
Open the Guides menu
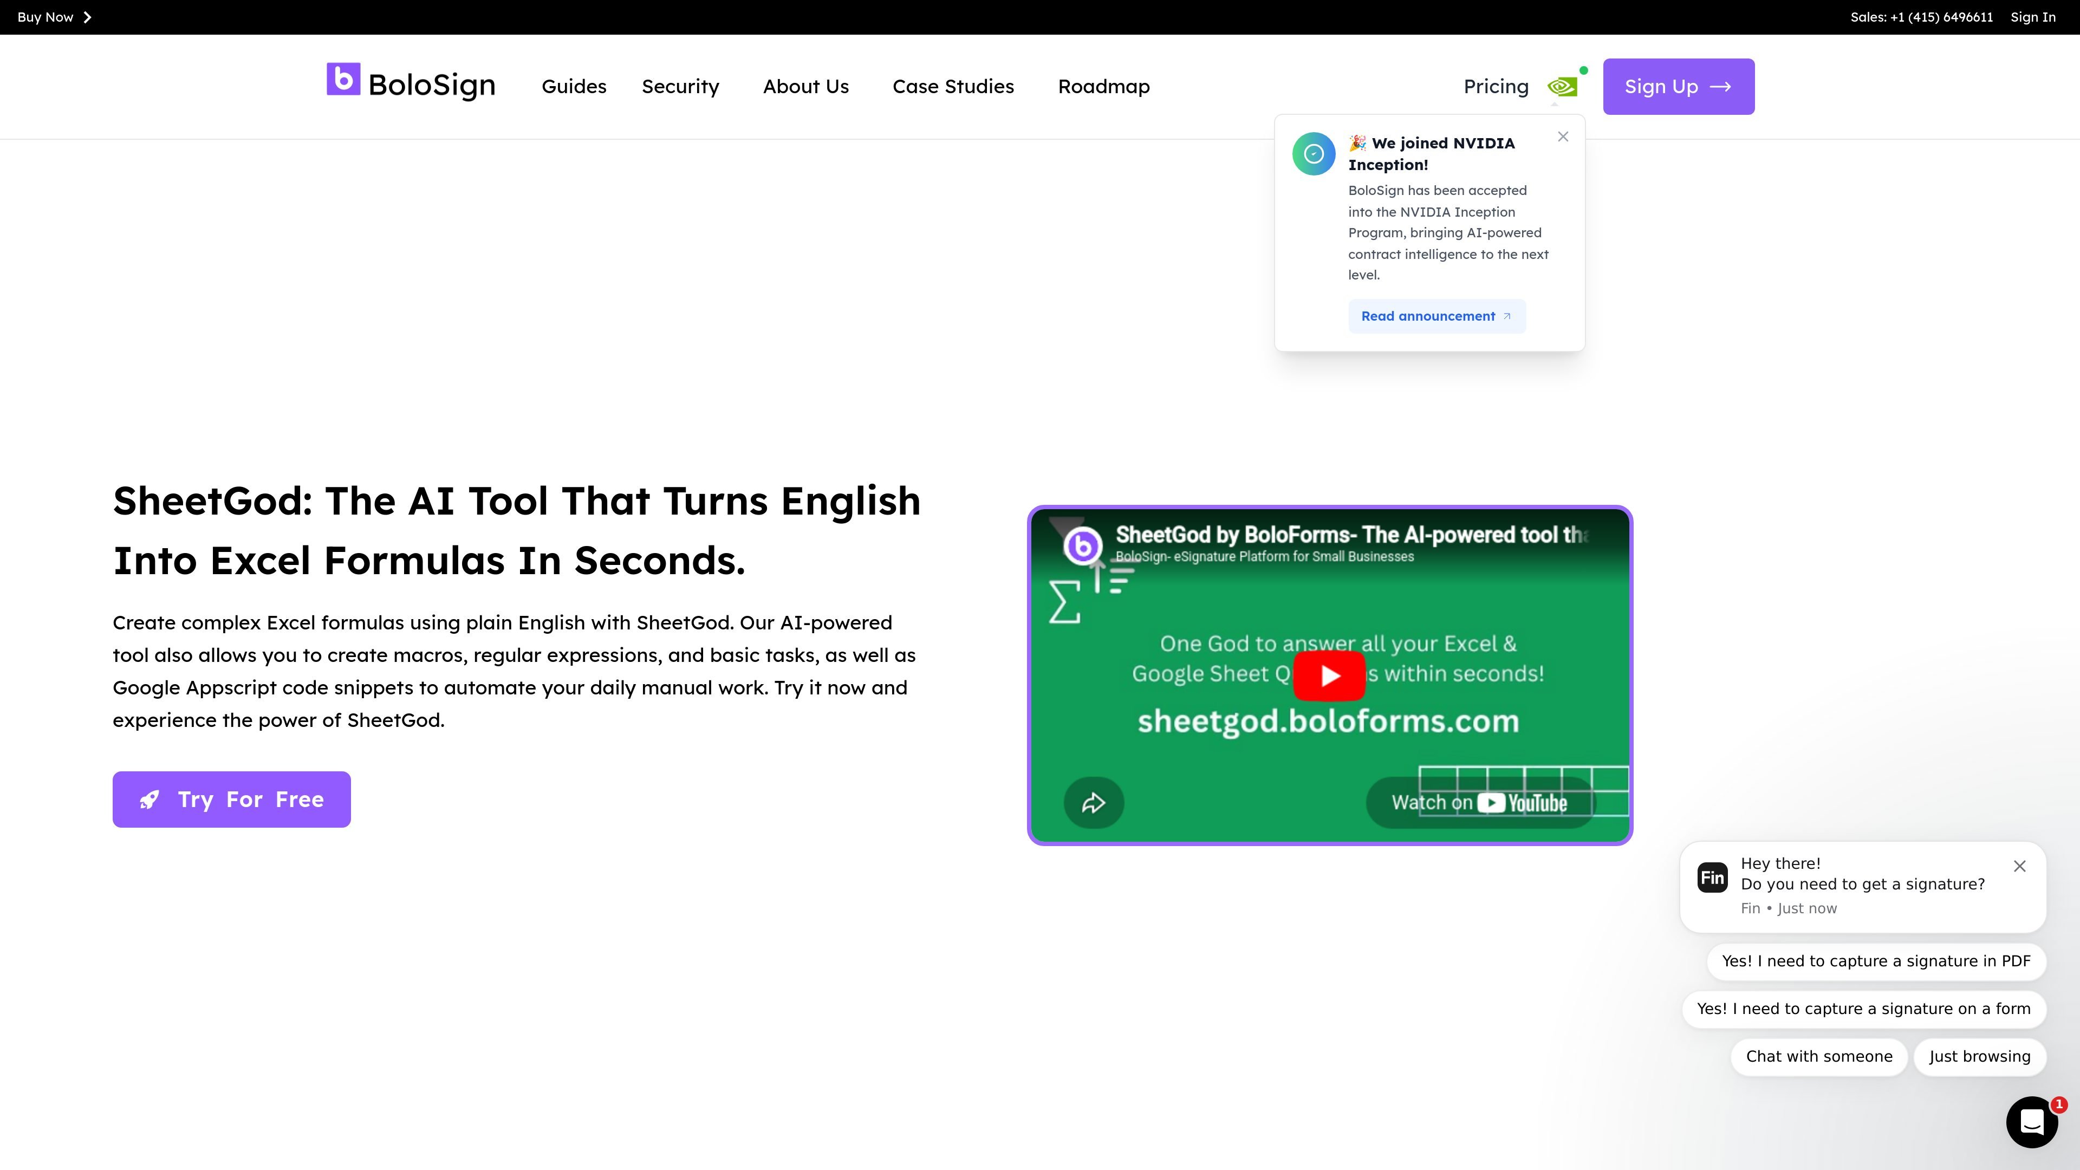[x=573, y=87]
